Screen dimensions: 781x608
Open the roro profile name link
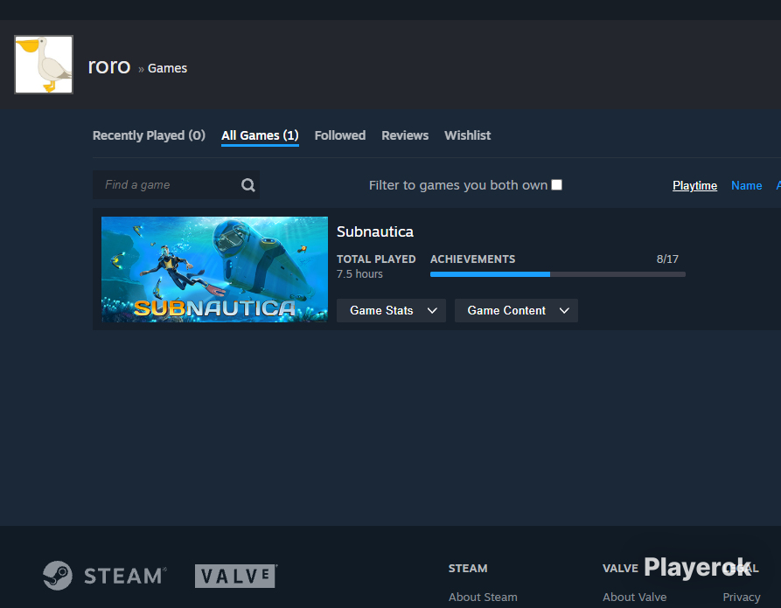(x=109, y=66)
